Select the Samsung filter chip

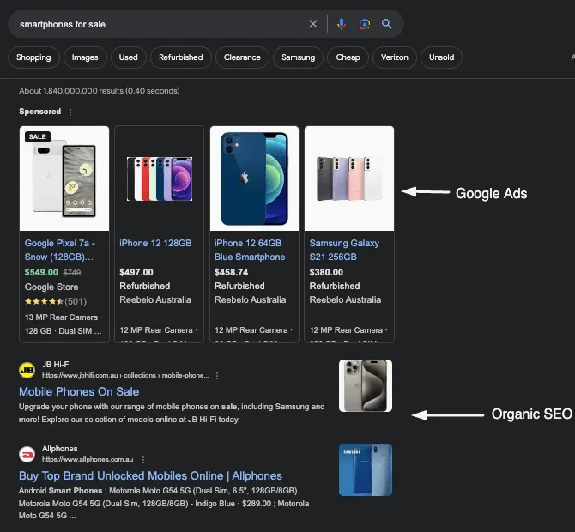pos(299,57)
